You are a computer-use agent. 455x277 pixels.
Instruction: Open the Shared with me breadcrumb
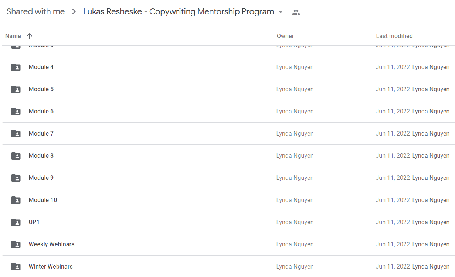tap(35, 12)
